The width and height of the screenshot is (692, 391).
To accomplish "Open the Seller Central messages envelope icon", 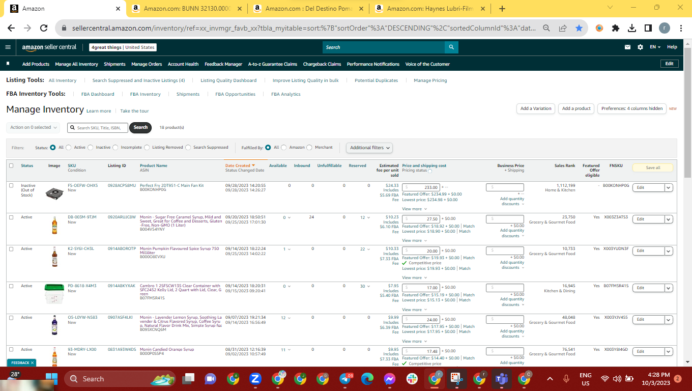I will pyautogui.click(x=628, y=47).
